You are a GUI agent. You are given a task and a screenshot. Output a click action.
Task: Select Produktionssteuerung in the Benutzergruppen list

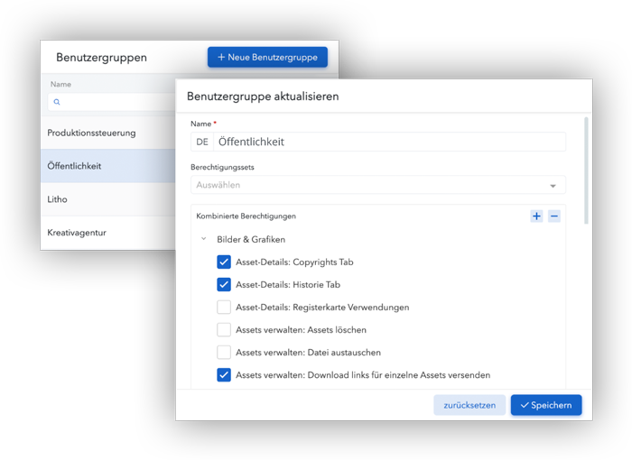coord(108,133)
